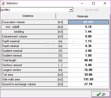
Task: Click the Excavation volume row label
Action: coord(13,22)
